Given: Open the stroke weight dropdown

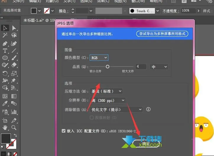Looking at the screenshot, I should (x=91, y=11).
